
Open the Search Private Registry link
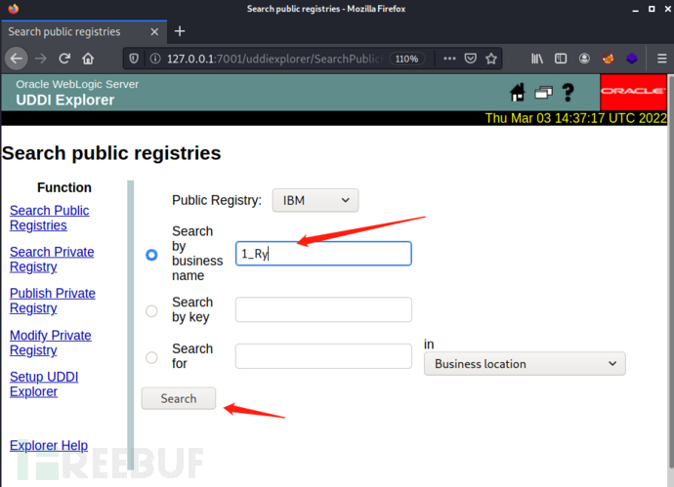tap(52, 259)
